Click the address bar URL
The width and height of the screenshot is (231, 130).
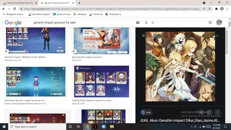[x=112, y=9]
